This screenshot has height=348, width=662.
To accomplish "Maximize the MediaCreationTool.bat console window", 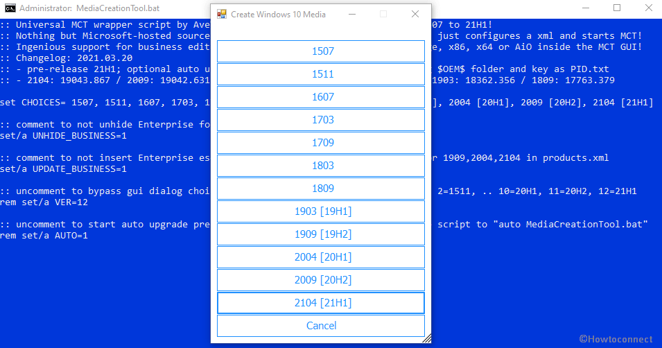I will 617,8.
